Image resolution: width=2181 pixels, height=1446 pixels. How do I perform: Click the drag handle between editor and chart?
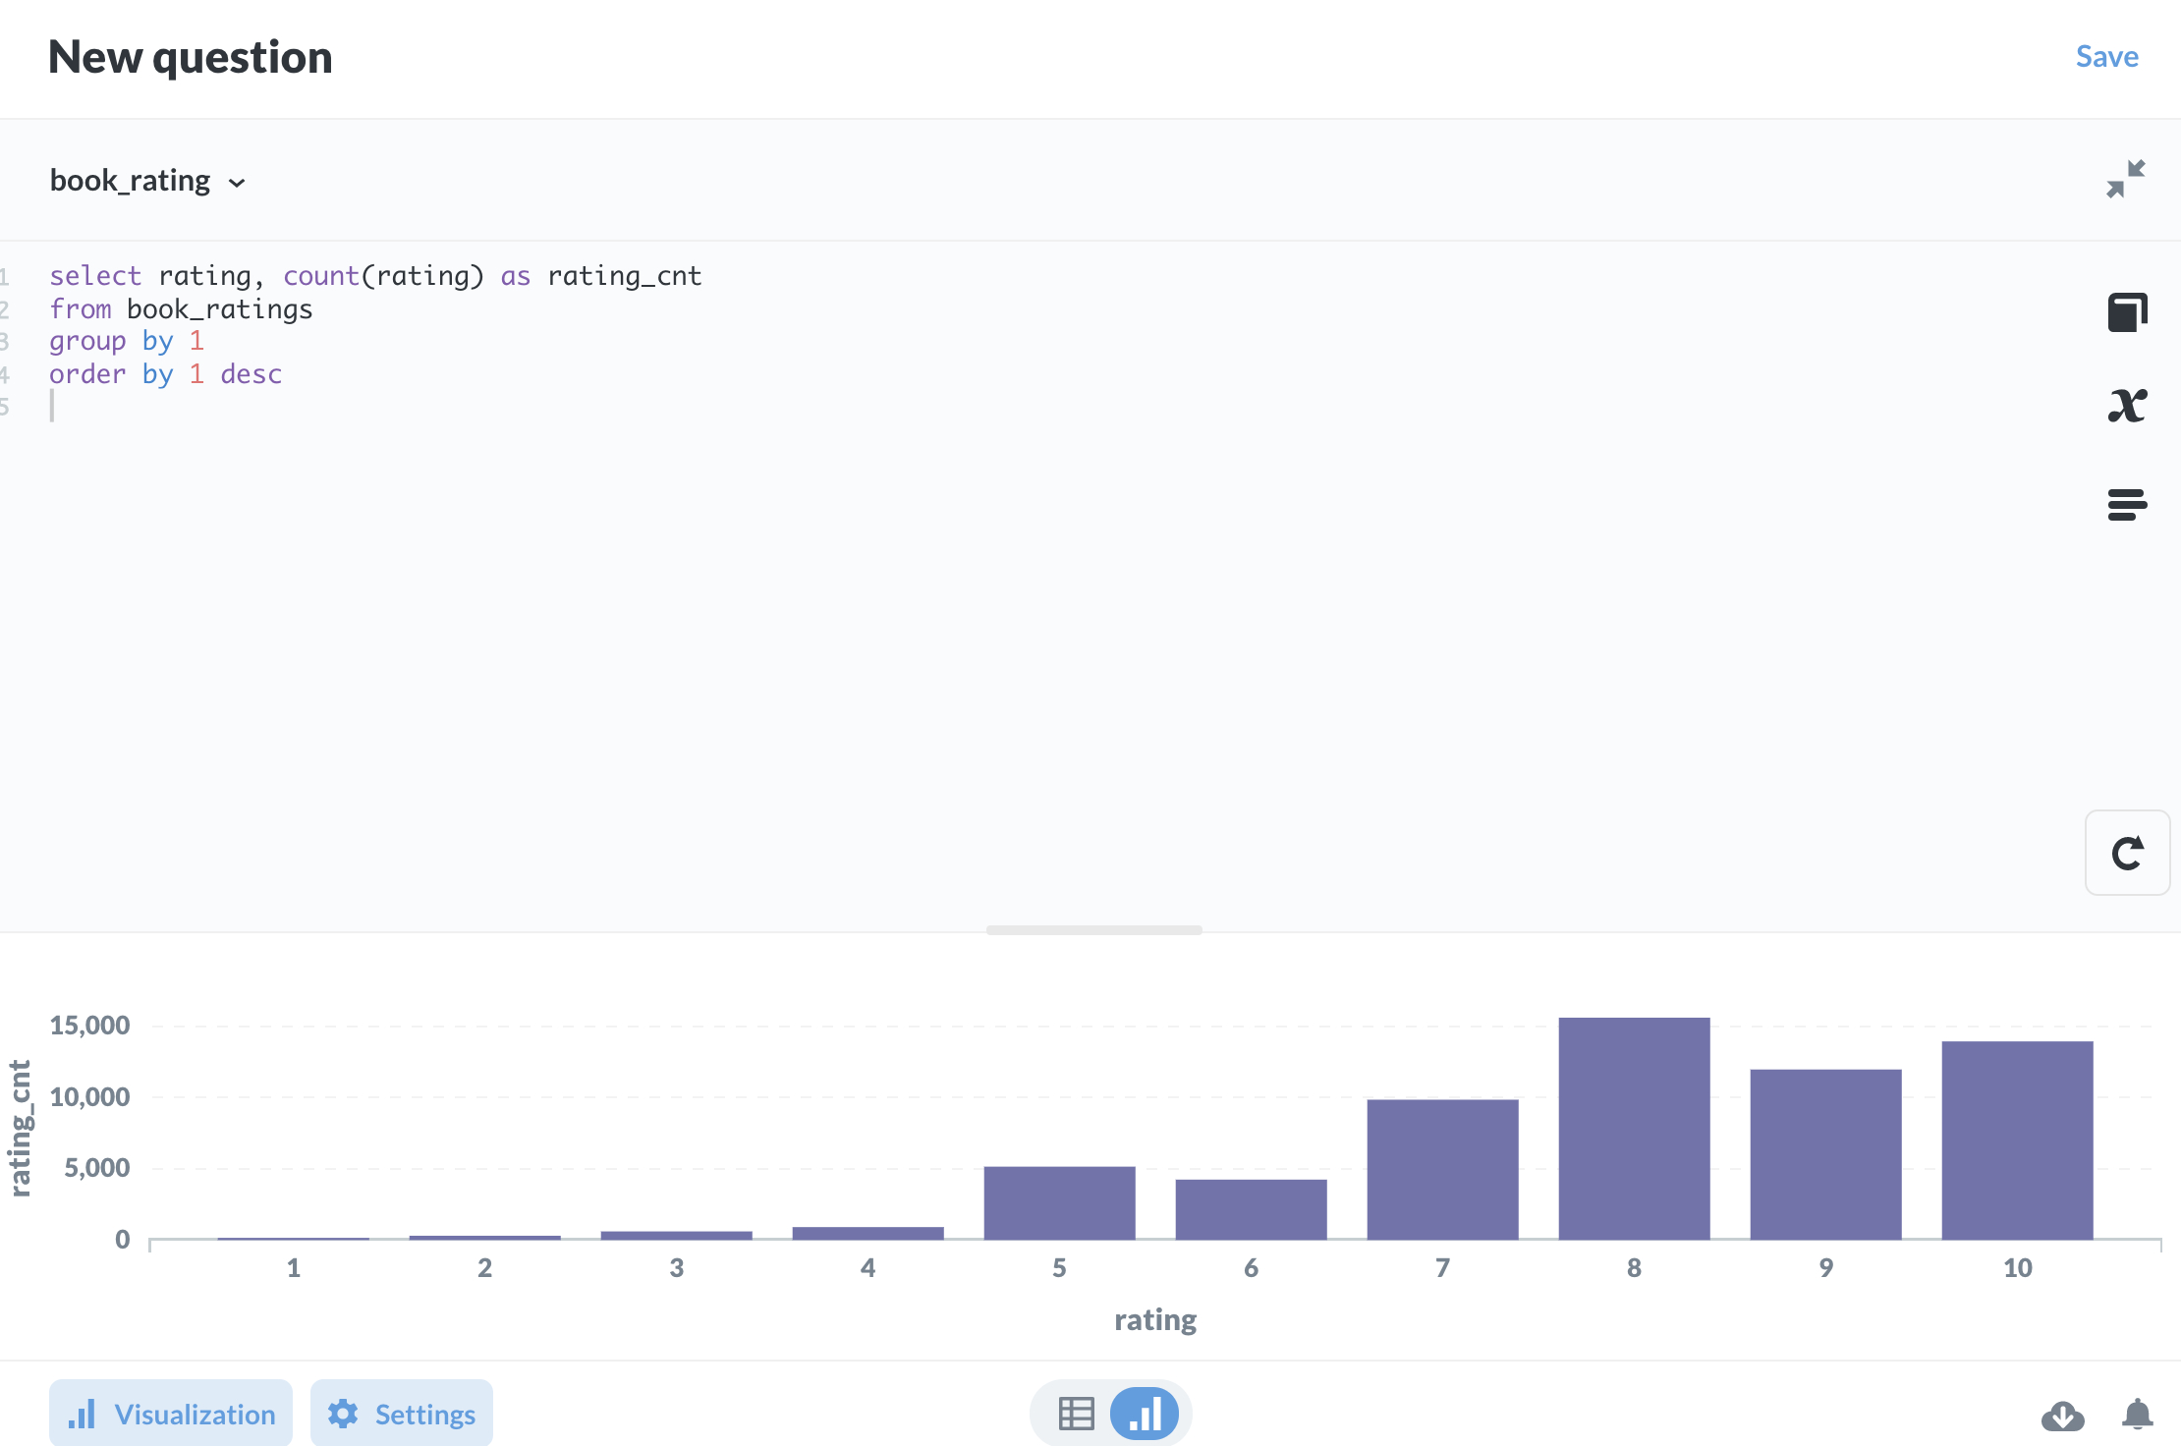point(1093,929)
